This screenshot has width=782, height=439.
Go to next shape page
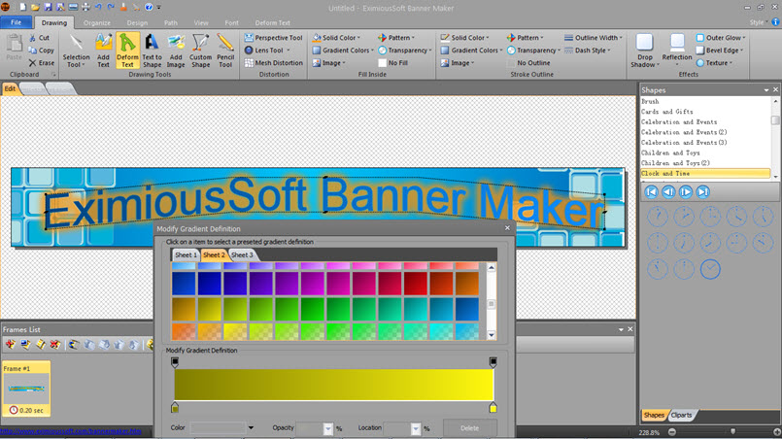pyautogui.click(x=686, y=191)
